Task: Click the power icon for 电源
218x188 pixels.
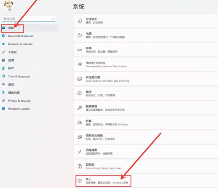Action: (80, 35)
